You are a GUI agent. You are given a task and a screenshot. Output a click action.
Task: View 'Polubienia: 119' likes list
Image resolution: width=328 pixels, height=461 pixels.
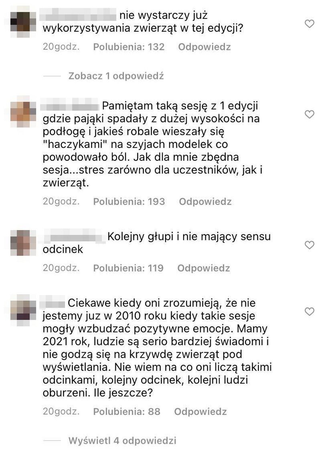128,268
